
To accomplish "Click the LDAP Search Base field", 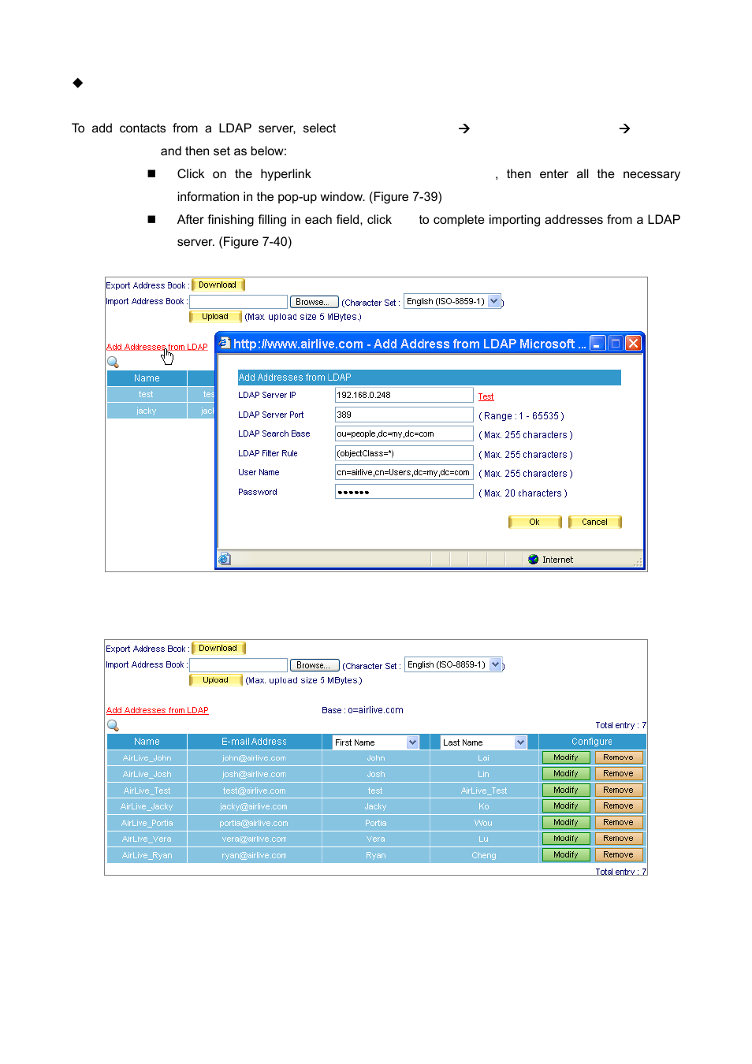I will click(404, 433).
